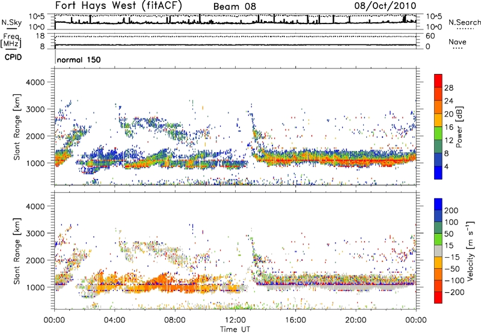Click the red bottom segment of velocity colorbar

pos(438,298)
